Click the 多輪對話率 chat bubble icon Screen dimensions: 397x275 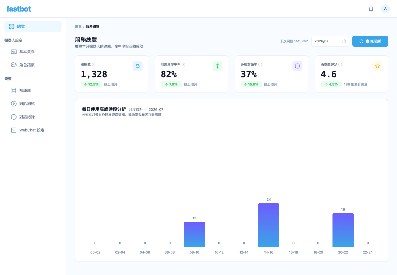pyautogui.click(x=297, y=66)
